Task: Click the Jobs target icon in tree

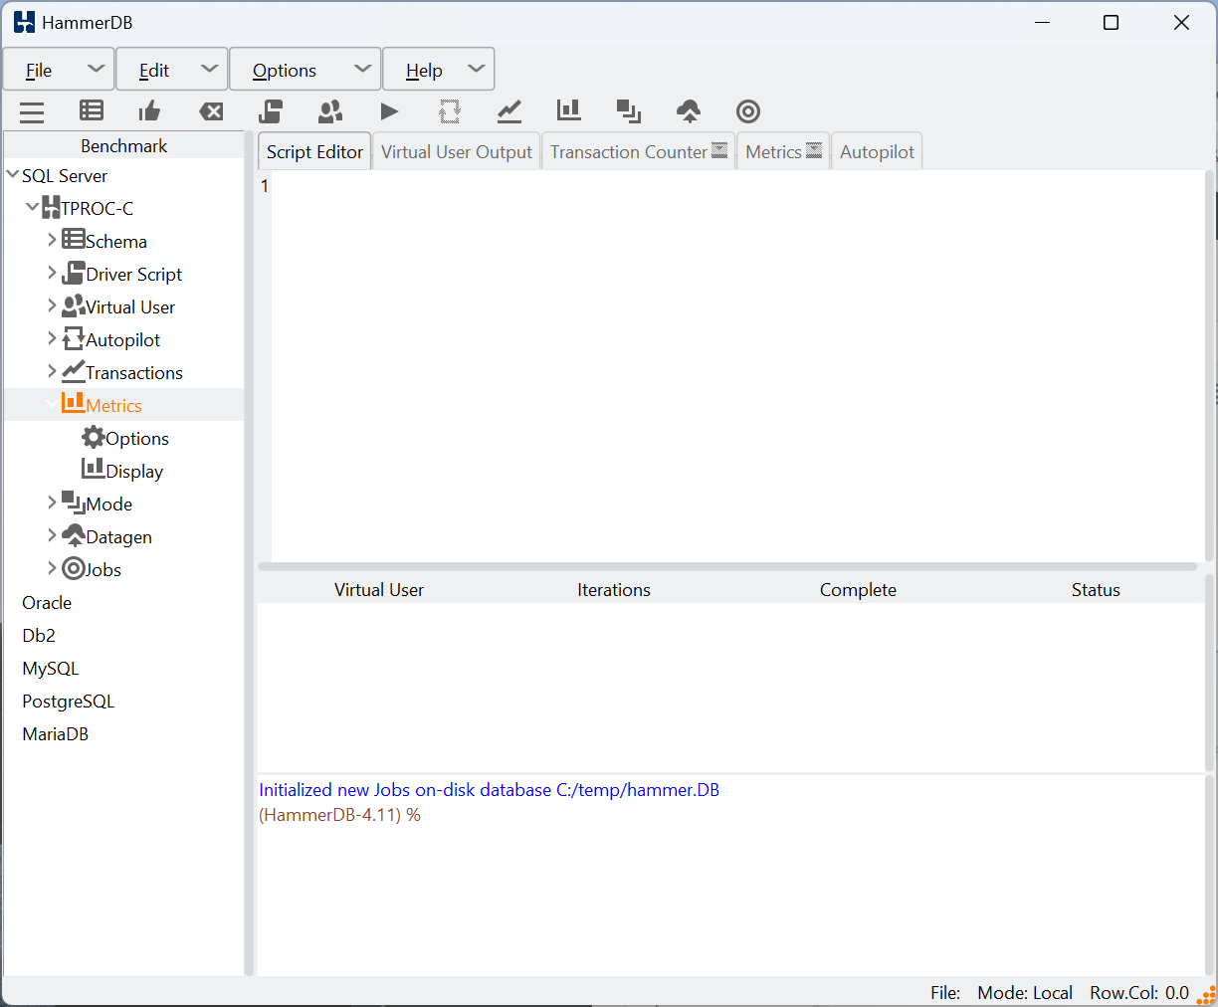Action: [73, 568]
